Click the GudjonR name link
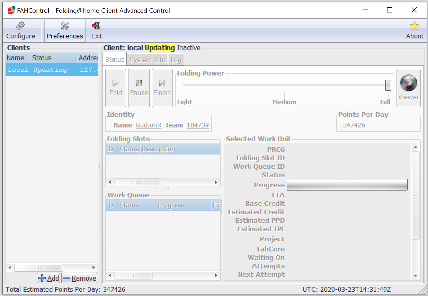 [x=148, y=125]
